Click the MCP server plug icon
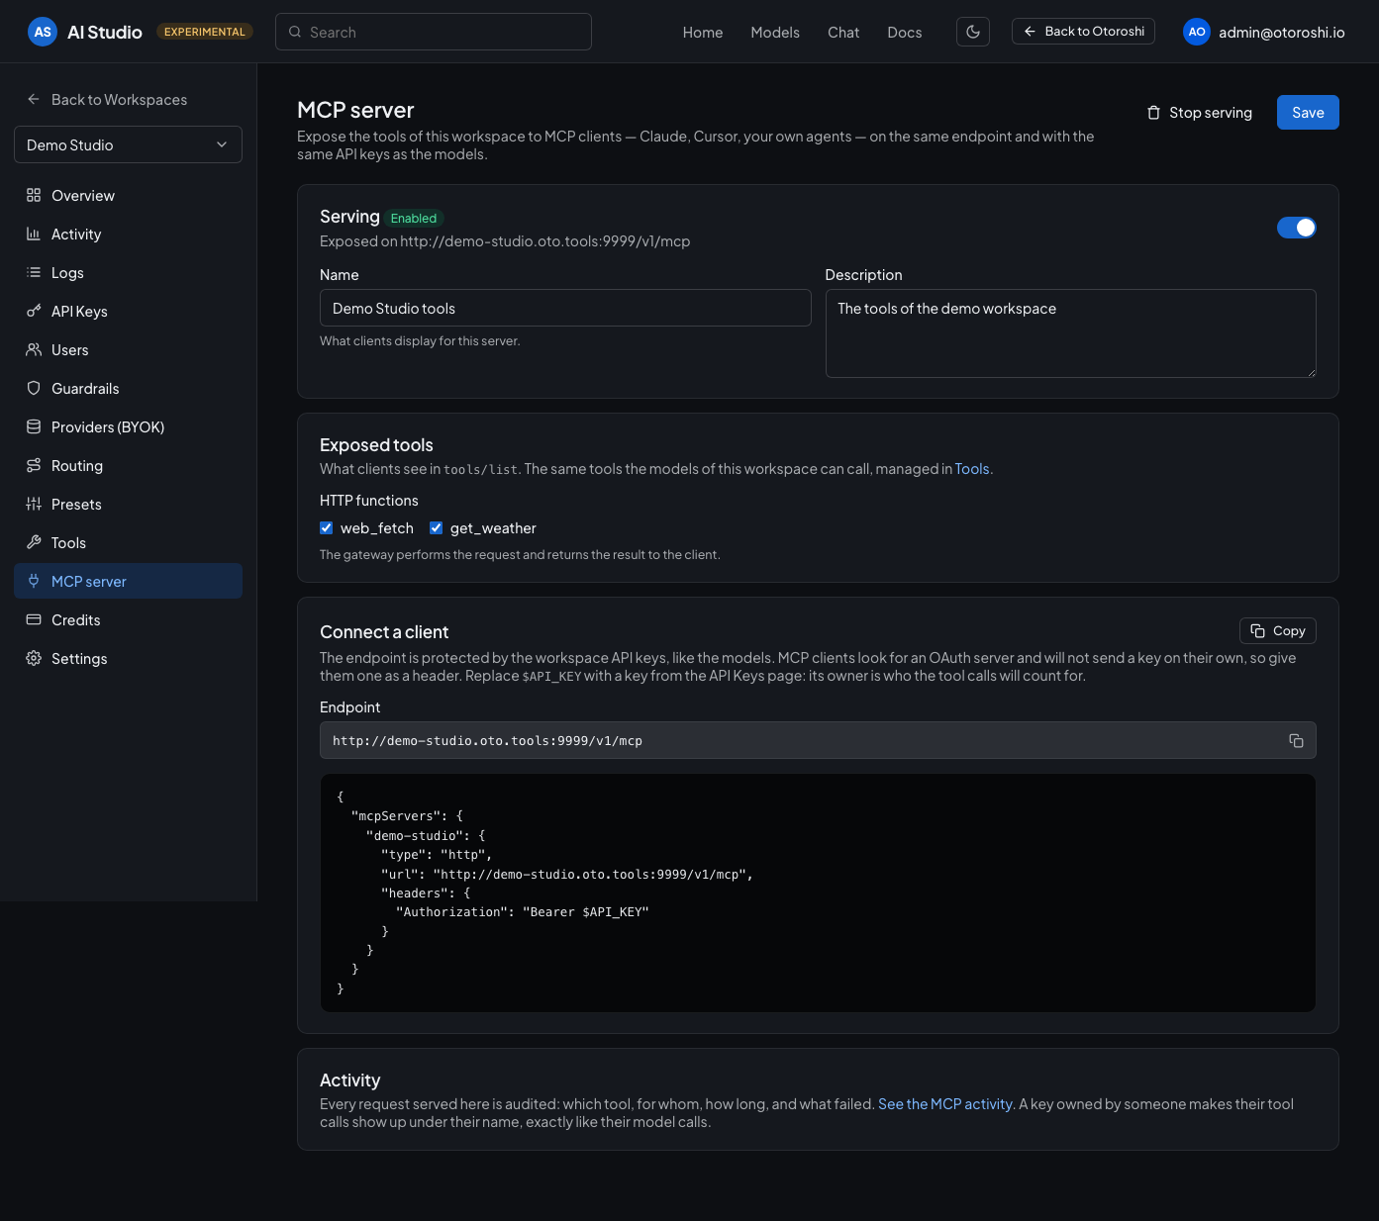The height and width of the screenshot is (1221, 1379). pyautogui.click(x=34, y=581)
